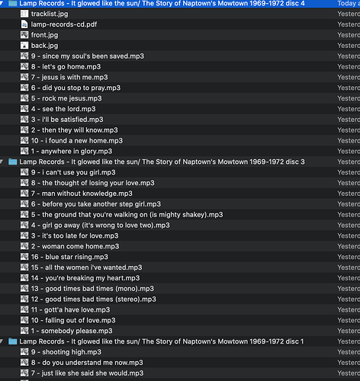Click icon of 'blue star rising.mp3'
360x381 pixels.
[x=24, y=257]
